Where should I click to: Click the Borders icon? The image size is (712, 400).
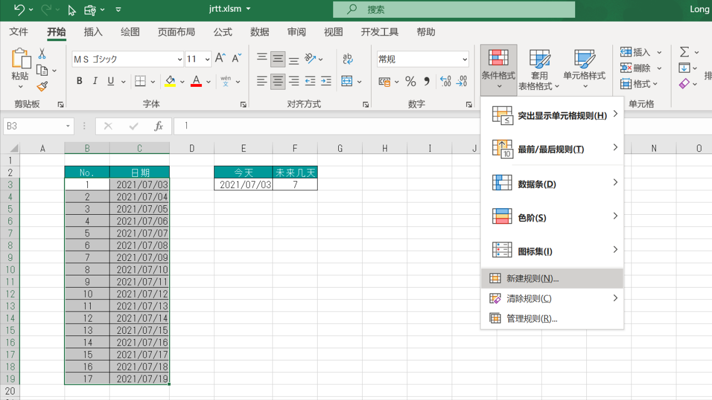pyautogui.click(x=140, y=81)
